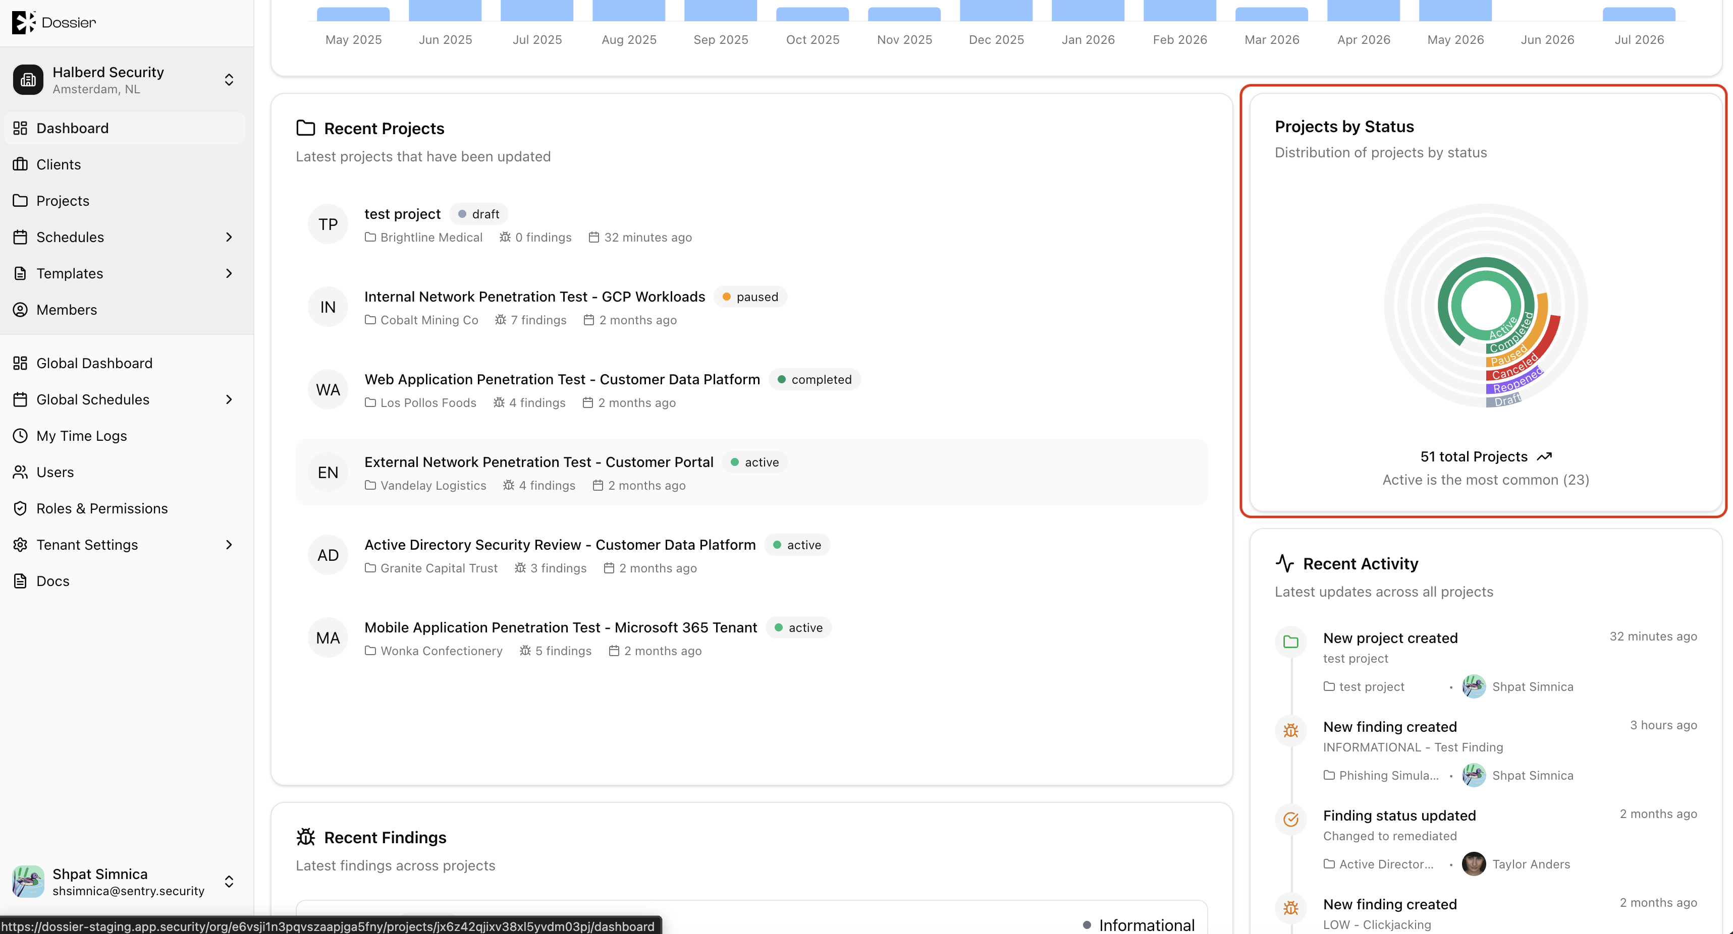Click the Recent Projects folder icon
1733x934 pixels.
305,128
